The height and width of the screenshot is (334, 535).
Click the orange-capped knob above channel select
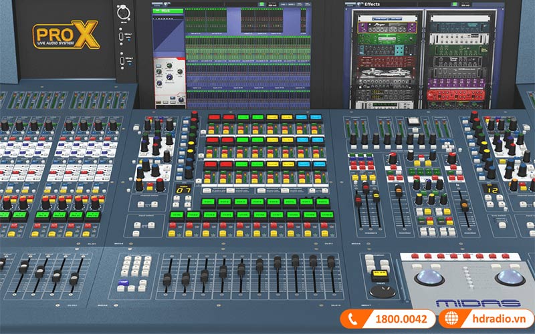point(140,184)
